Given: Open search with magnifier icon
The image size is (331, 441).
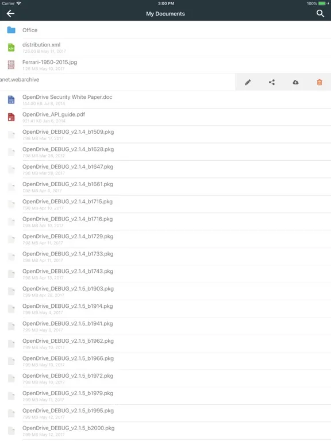Looking at the screenshot, I should [x=320, y=14].
